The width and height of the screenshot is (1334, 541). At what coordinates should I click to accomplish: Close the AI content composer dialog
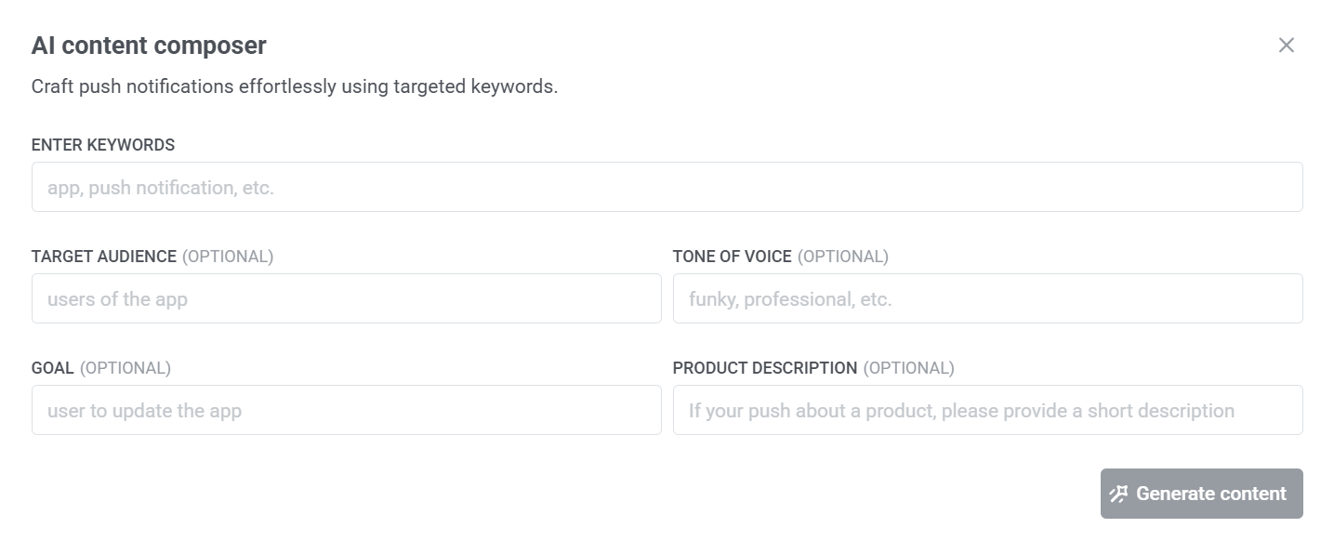(1286, 46)
